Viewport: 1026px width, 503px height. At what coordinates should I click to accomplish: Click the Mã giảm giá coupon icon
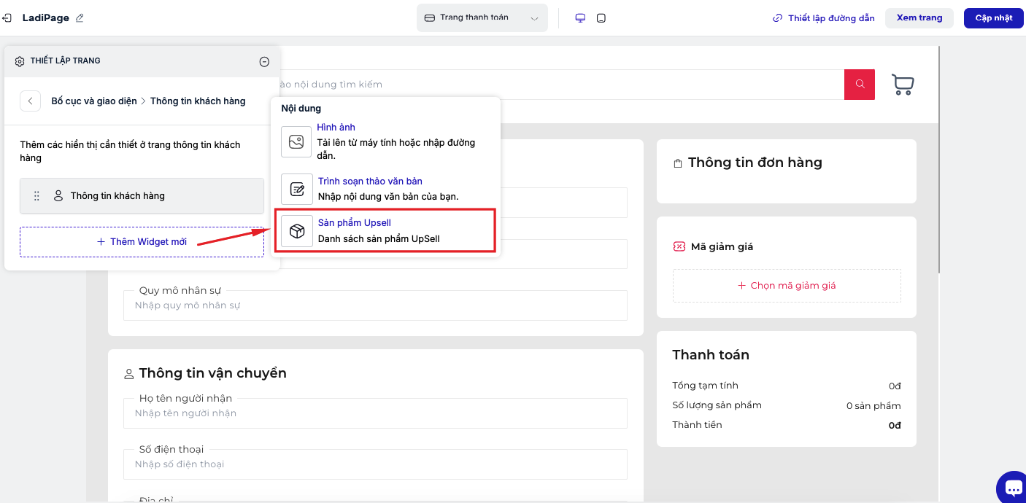[x=679, y=247]
